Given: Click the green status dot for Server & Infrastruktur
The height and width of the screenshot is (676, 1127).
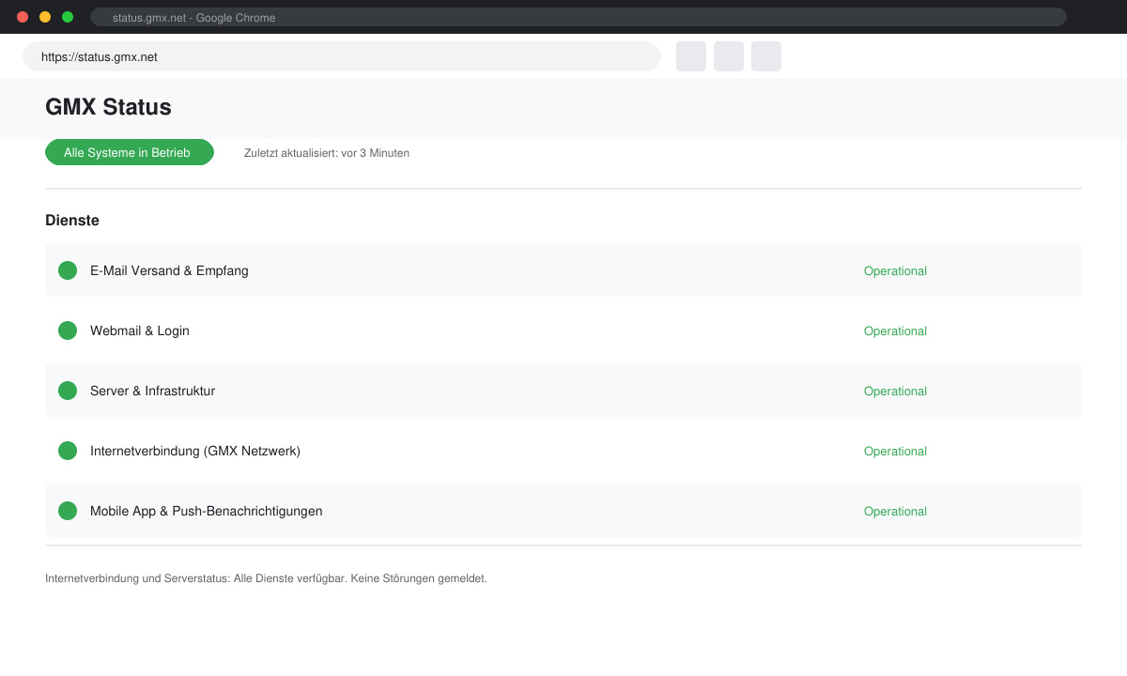Looking at the screenshot, I should coord(68,391).
